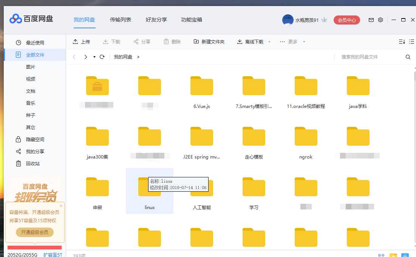
Task: Click the 百度网盘 logo
Action: tap(31, 19)
